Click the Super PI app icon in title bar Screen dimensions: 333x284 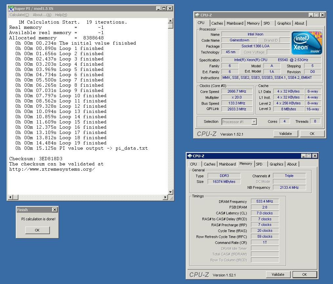(x=10, y=9)
